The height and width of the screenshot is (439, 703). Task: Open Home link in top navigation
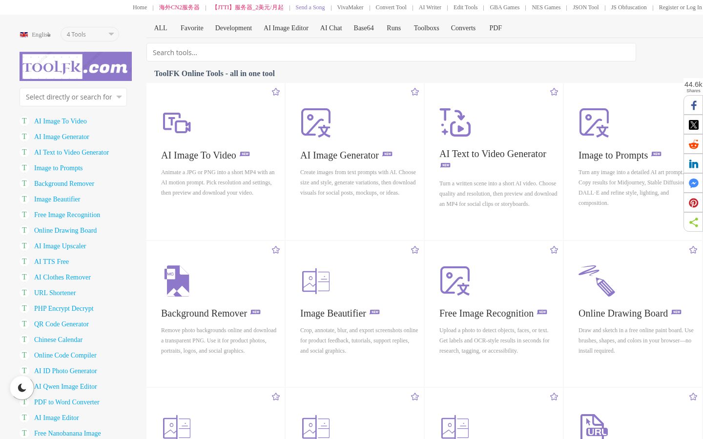click(140, 7)
